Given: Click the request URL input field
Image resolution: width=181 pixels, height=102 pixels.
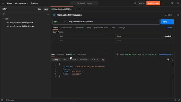Looking at the screenshot, I should (113, 22).
